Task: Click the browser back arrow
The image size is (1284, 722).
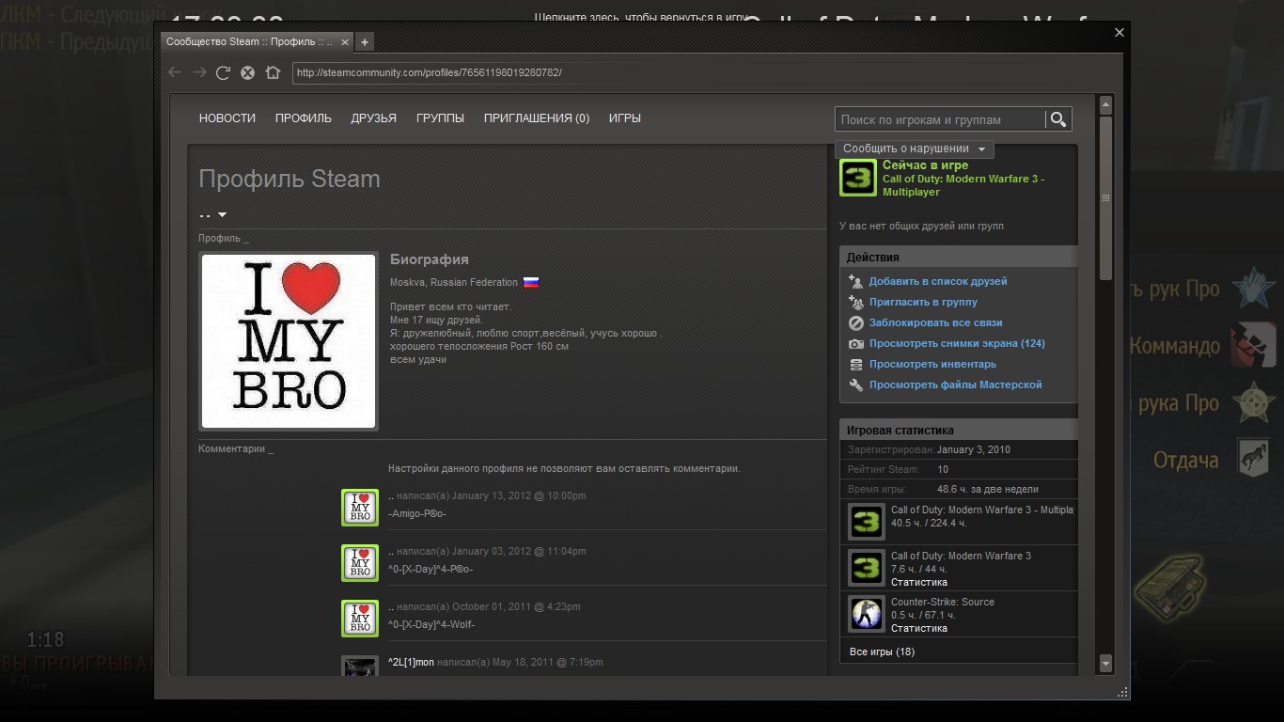Action: click(x=175, y=72)
